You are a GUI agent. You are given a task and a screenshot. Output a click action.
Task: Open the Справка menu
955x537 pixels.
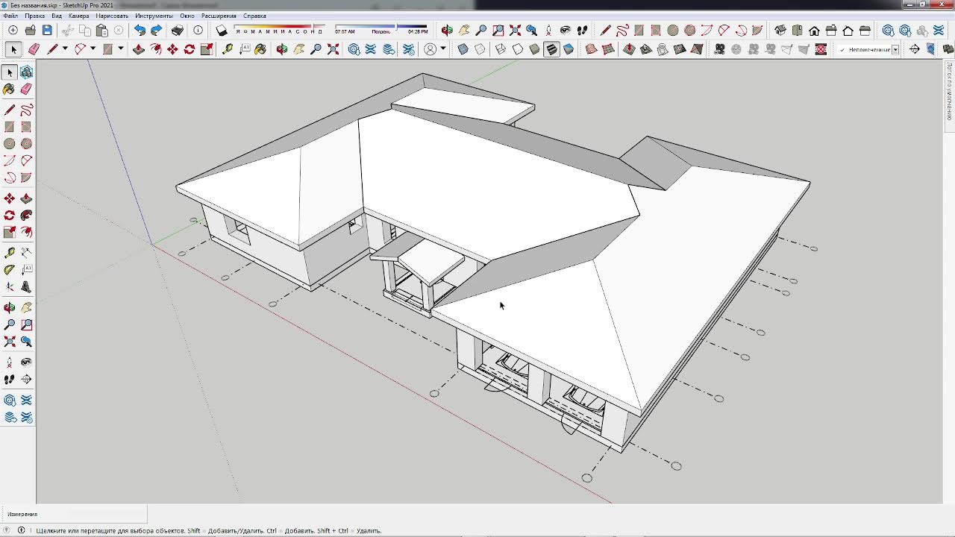click(254, 16)
